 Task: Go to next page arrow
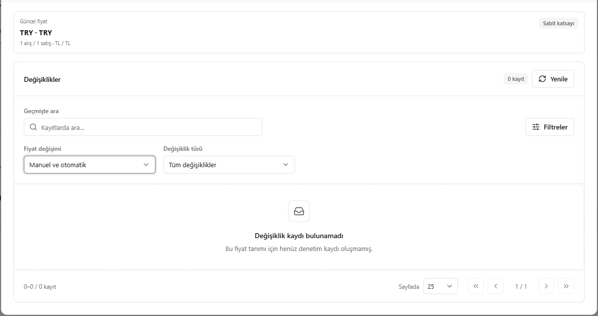click(x=546, y=286)
